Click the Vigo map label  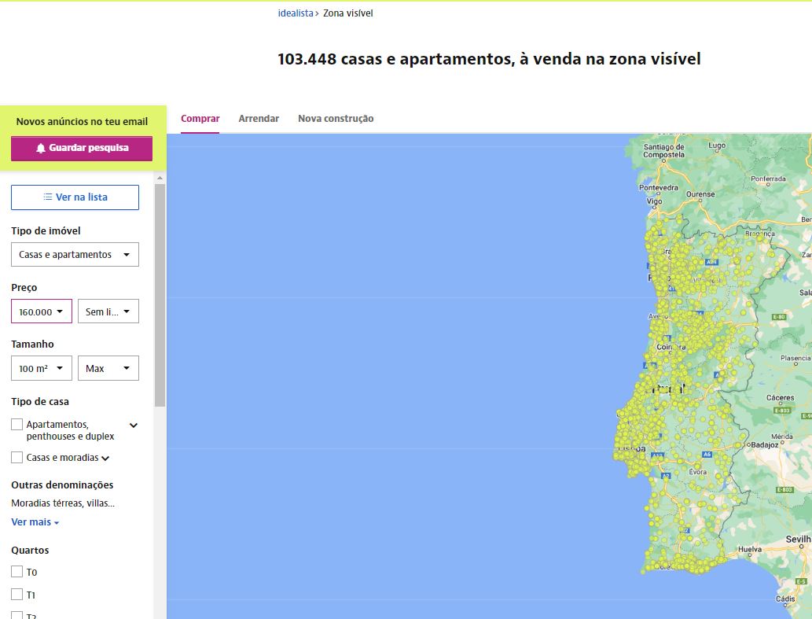(x=654, y=201)
